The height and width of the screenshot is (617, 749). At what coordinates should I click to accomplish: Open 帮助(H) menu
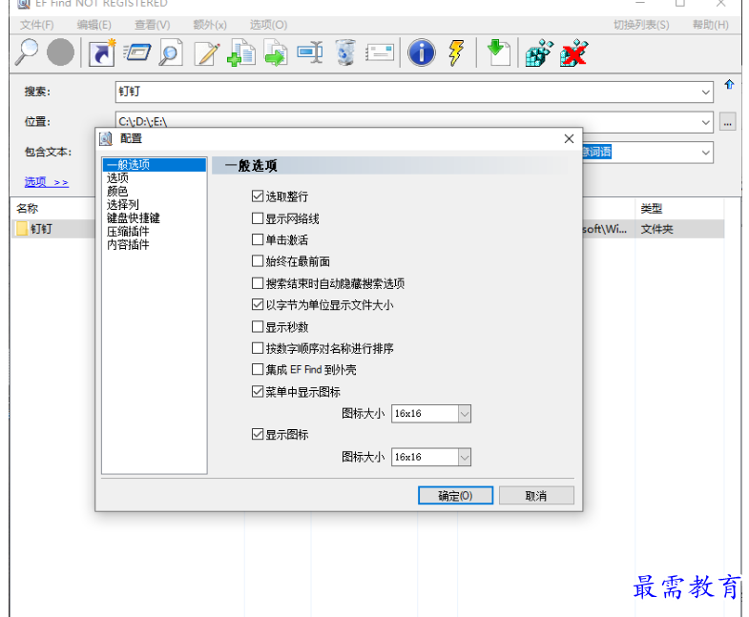(x=711, y=25)
